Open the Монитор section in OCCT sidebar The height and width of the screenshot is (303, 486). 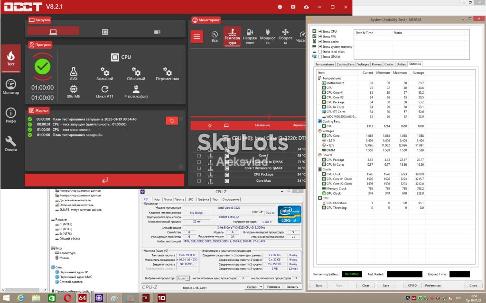pos(11,87)
